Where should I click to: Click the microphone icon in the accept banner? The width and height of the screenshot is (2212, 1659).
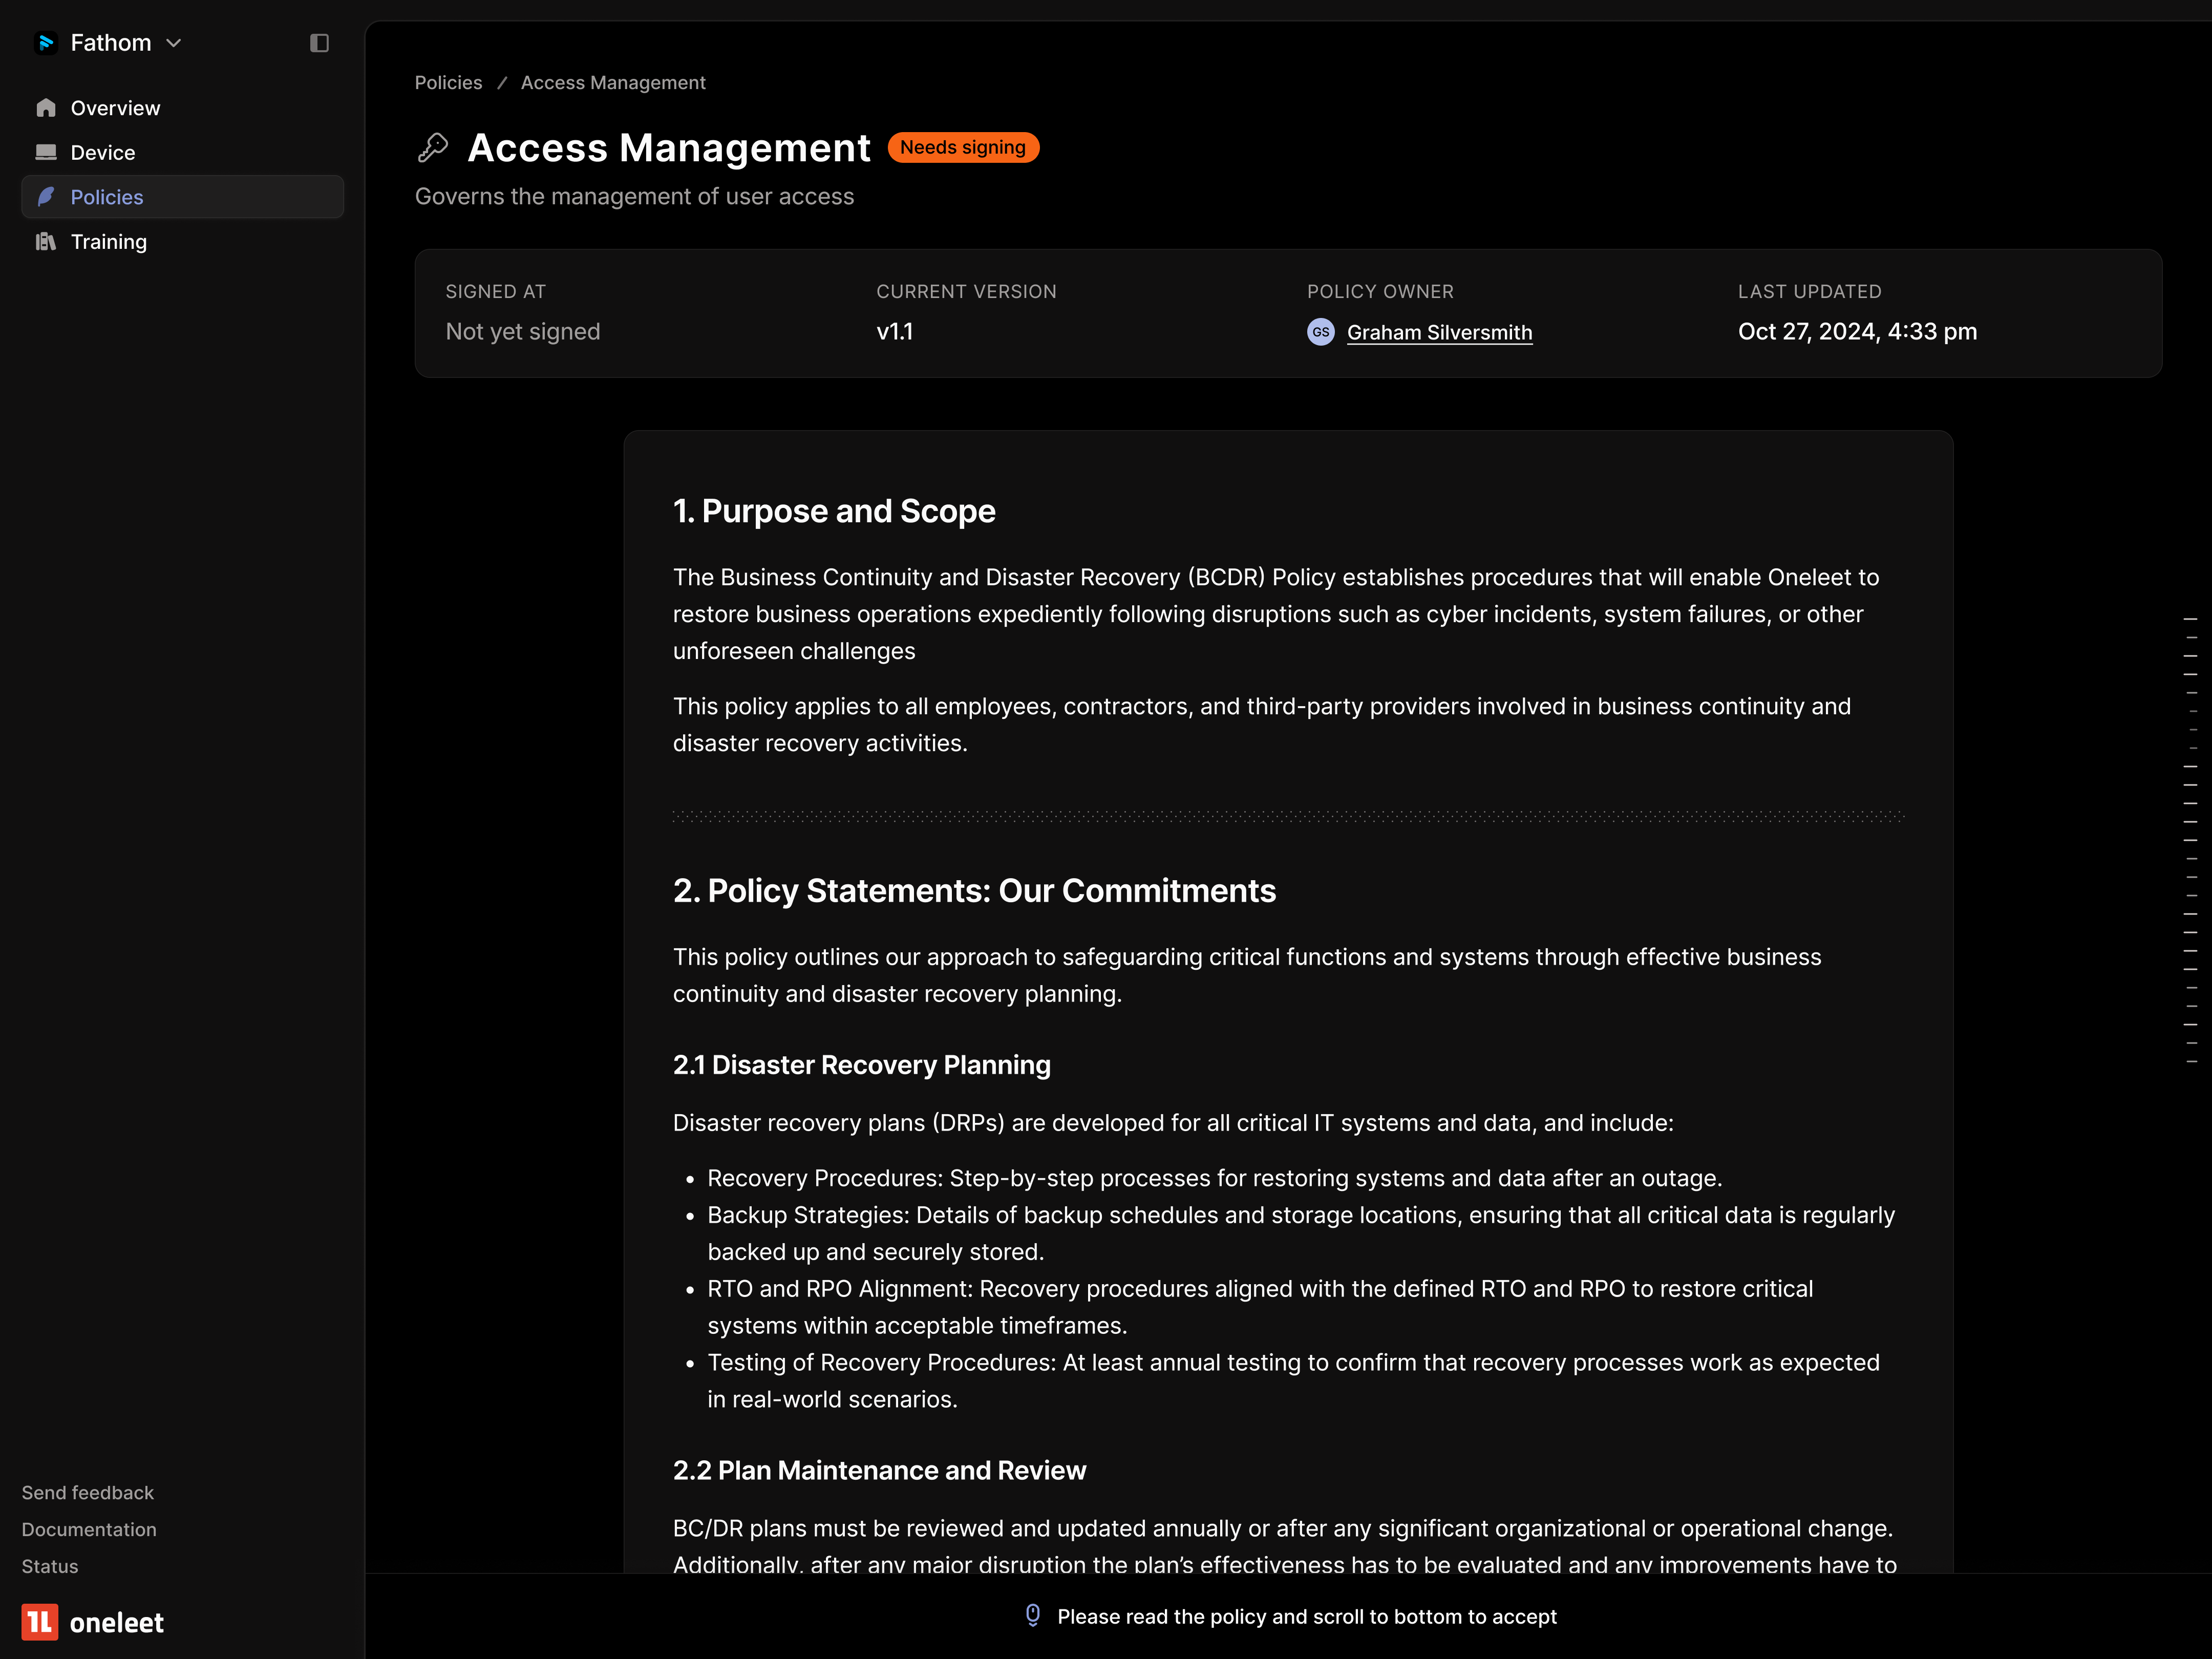[1032, 1616]
